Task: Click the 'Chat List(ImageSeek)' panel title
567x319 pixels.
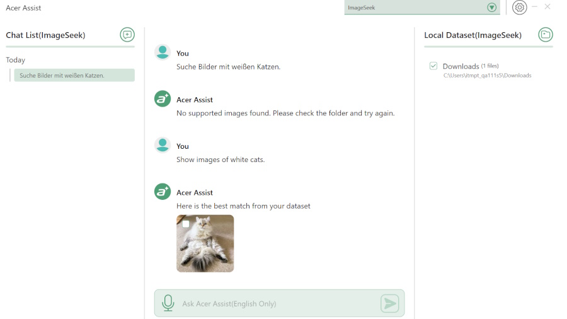Action: tap(45, 35)
